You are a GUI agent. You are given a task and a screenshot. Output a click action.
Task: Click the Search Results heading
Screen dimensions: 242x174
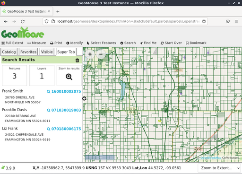click(x=18, y=60)
